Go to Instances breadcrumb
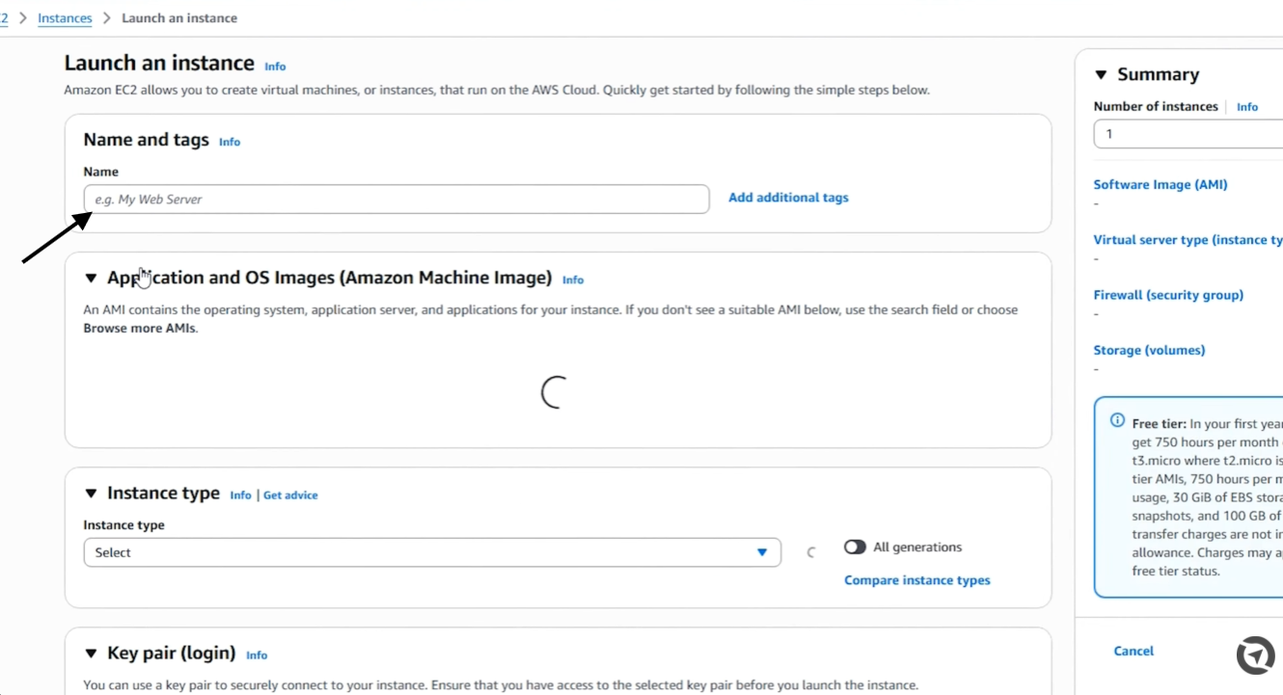This screenshot has height=695, width=1283. pos(65,18)
